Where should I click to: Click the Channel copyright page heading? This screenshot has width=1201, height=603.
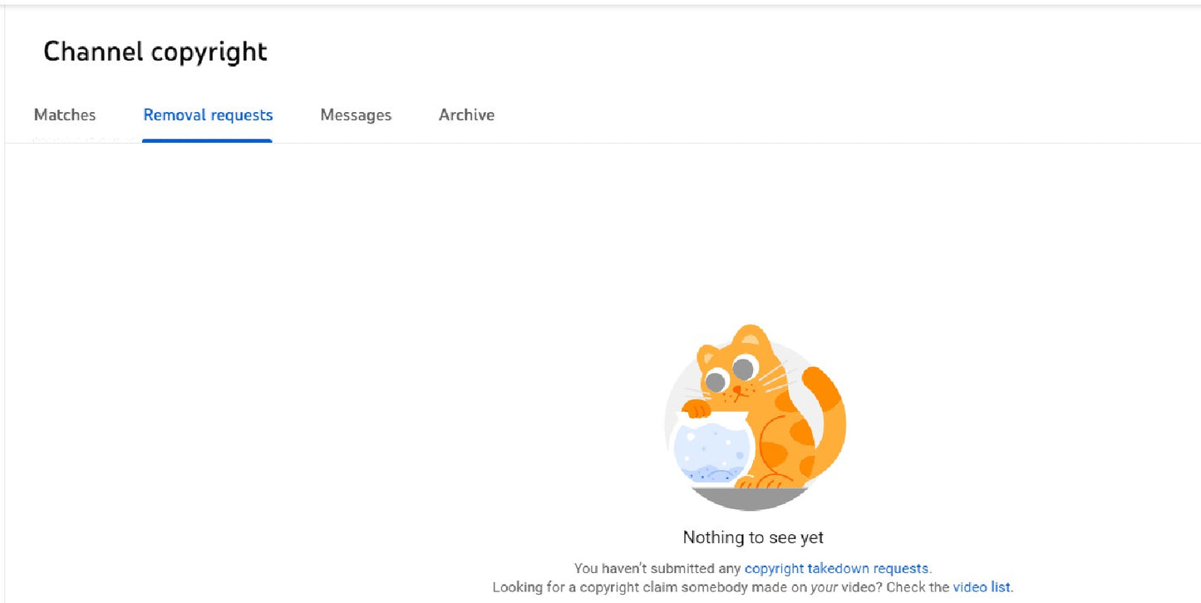click(x=155, y=51)
